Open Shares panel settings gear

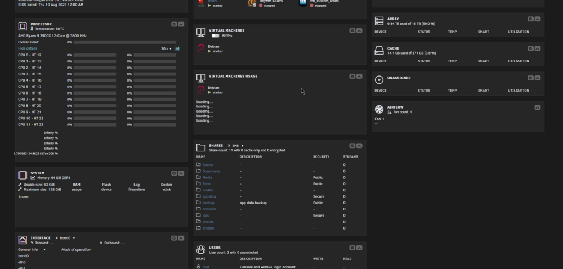[352, 146]
